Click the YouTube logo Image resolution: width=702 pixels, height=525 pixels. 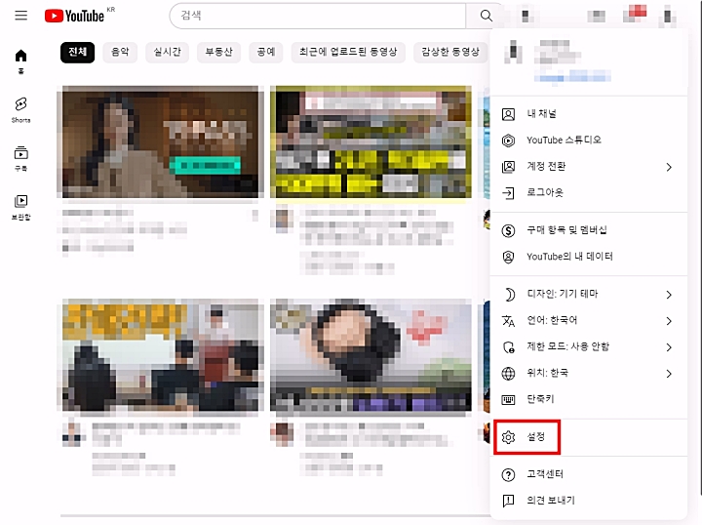point(74,16)
